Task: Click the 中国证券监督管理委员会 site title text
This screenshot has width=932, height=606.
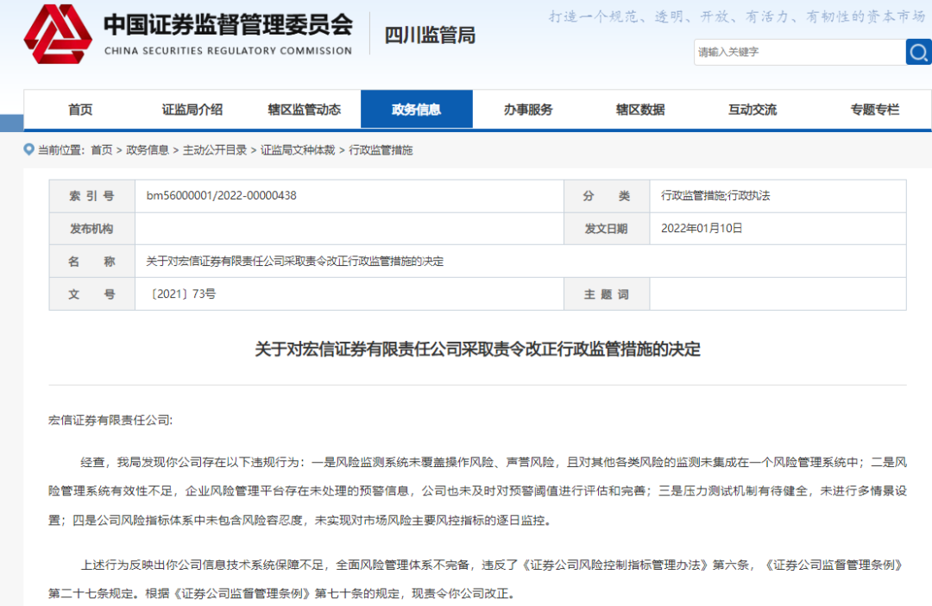Action: (228, 24)
